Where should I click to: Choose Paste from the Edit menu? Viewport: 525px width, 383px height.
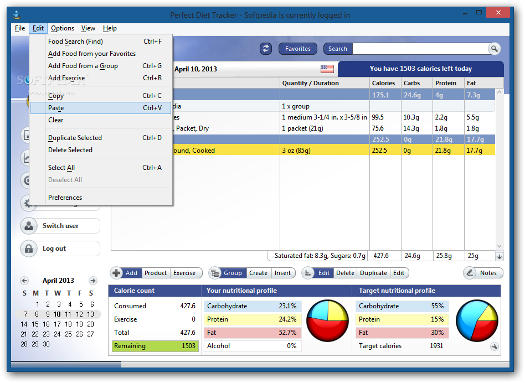click(101, 108)
